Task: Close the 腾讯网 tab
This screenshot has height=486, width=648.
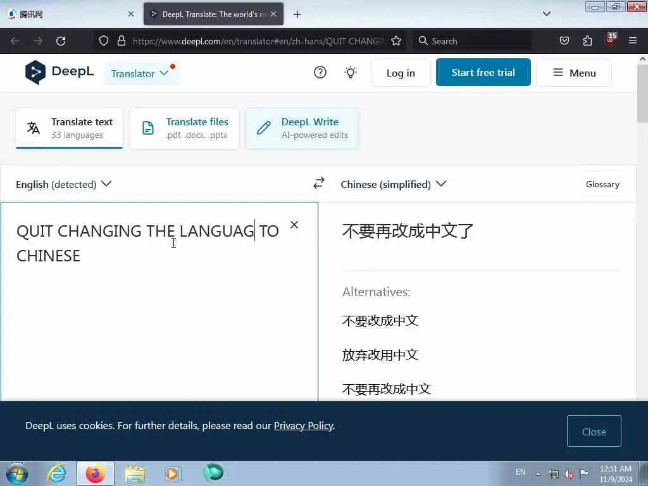Action: (x=131, y=14)
